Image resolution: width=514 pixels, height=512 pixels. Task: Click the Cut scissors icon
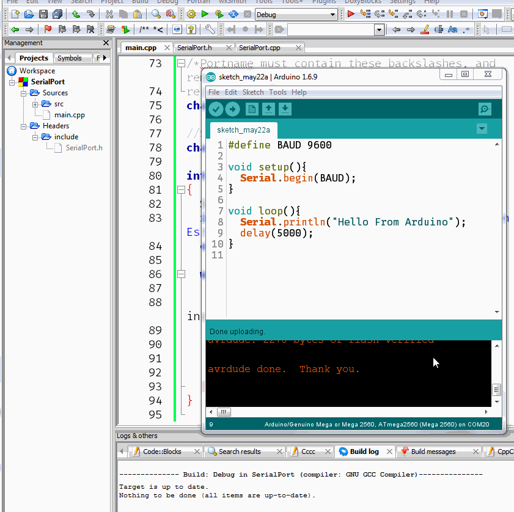109,13
